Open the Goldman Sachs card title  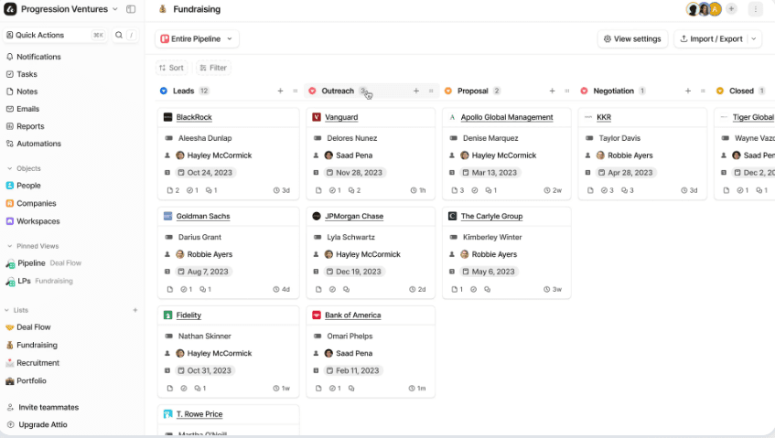pos(202,217)
